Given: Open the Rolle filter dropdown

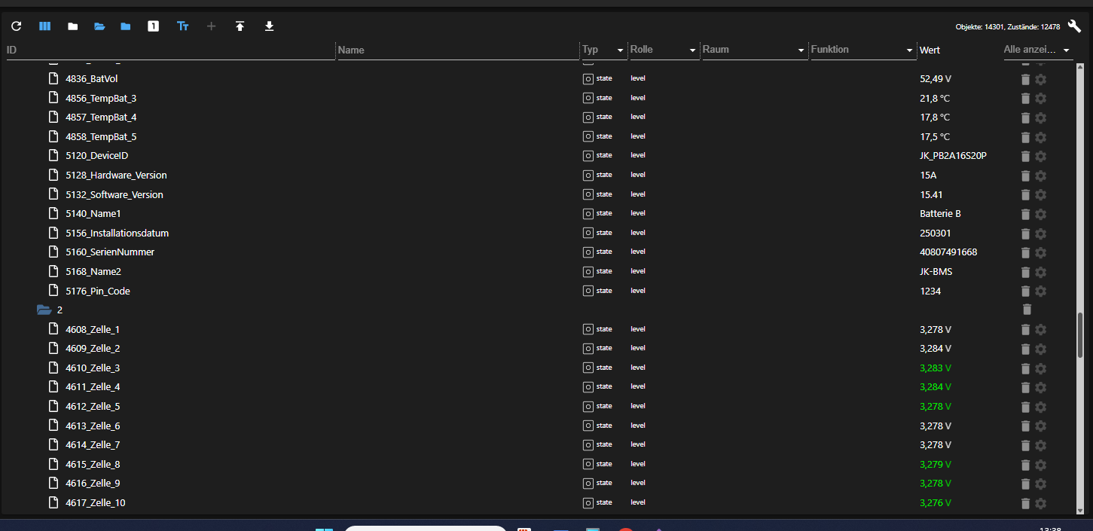Looking at the screenshot, I should [x=693, y=50].
